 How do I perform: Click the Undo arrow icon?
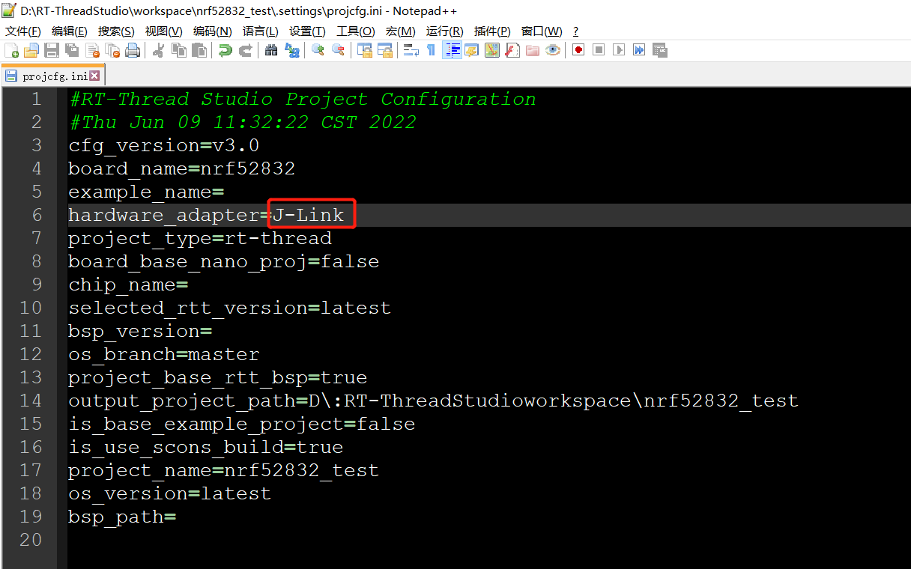(x=225, y=50)
